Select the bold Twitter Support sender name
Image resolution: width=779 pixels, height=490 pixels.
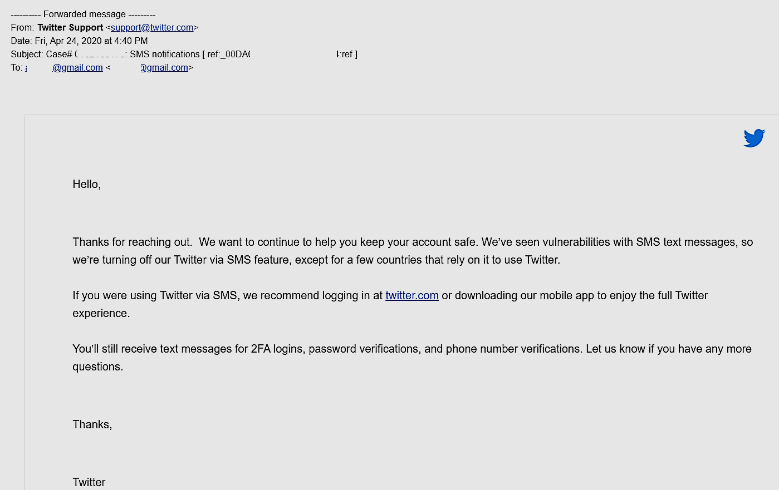tap(70, 27)
